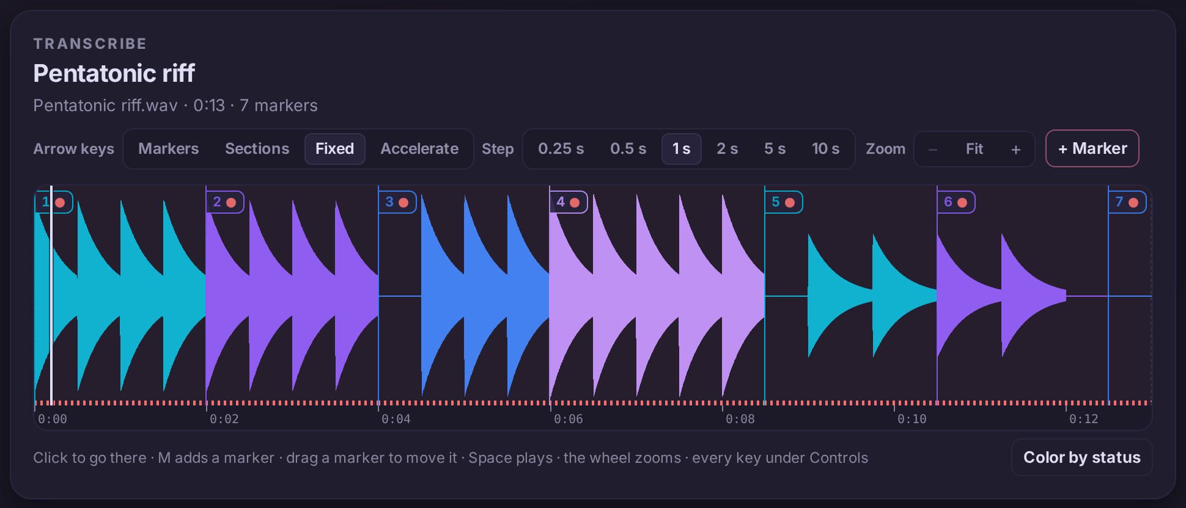Select Markers arrow-key mode
The height and width of the screenshot is (508, 1186).
click(168, 149)
